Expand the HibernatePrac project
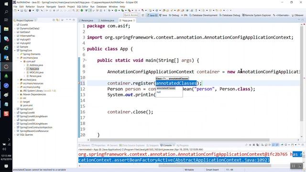This screenshot has height=172, width=306. coord(15,36)
